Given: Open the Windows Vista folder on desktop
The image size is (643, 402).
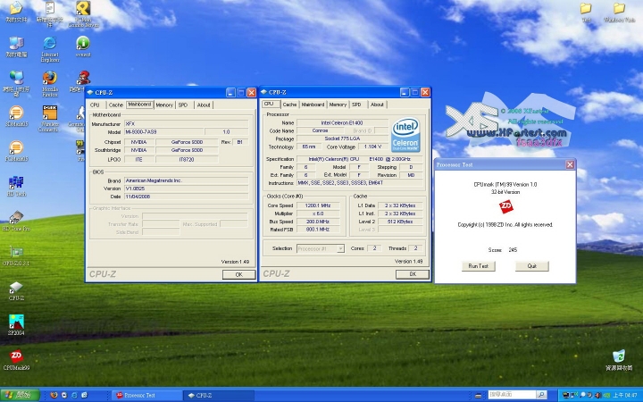Looking at the screenshot, I should pos(619,12).
